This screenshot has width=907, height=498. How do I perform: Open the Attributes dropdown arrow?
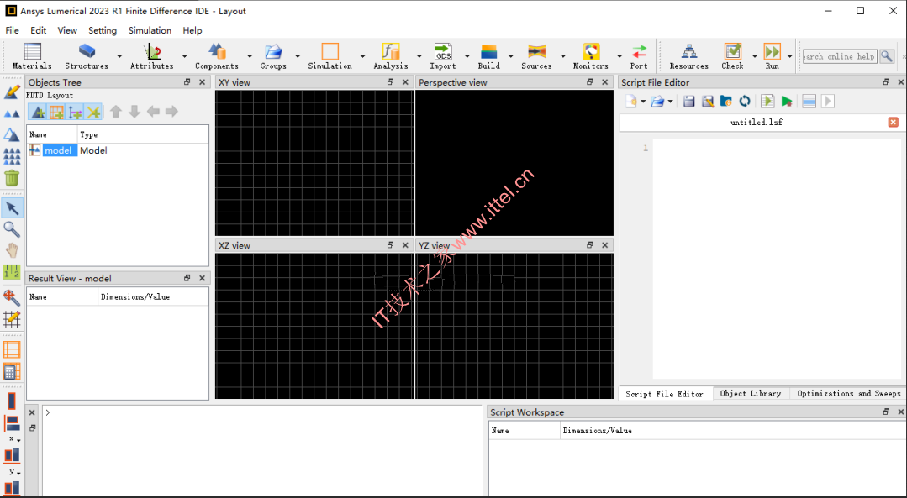(185, 56)
